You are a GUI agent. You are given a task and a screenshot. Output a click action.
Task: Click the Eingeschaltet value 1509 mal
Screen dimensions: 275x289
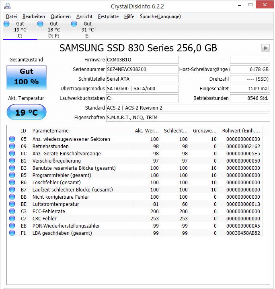coord(250,88)
